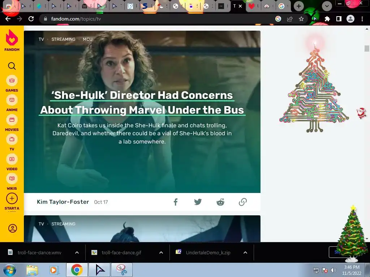Copy link to the She-Hulk article
370x277 pixels.
pyautogui.click(x=242, y=202)
